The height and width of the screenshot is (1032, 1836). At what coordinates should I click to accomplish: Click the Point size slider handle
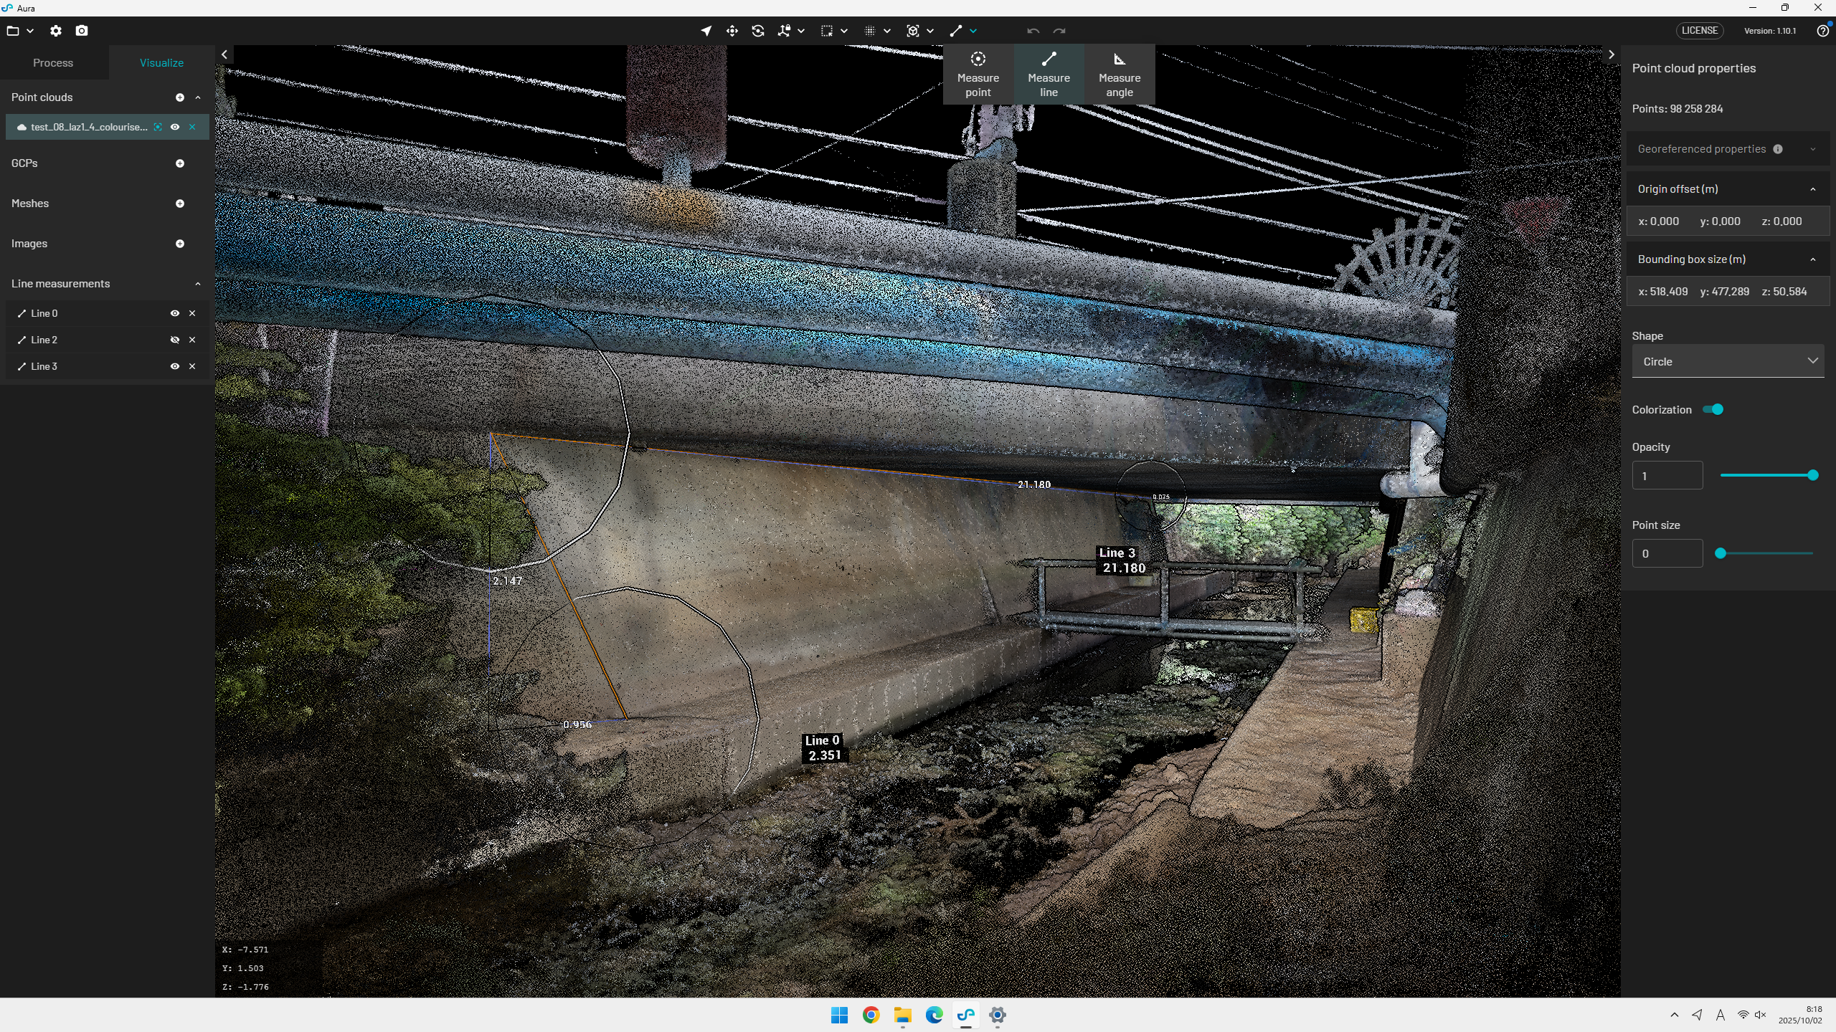point(1721,553)
